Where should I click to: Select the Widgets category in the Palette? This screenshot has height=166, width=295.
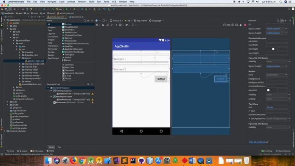click(52, 28)
